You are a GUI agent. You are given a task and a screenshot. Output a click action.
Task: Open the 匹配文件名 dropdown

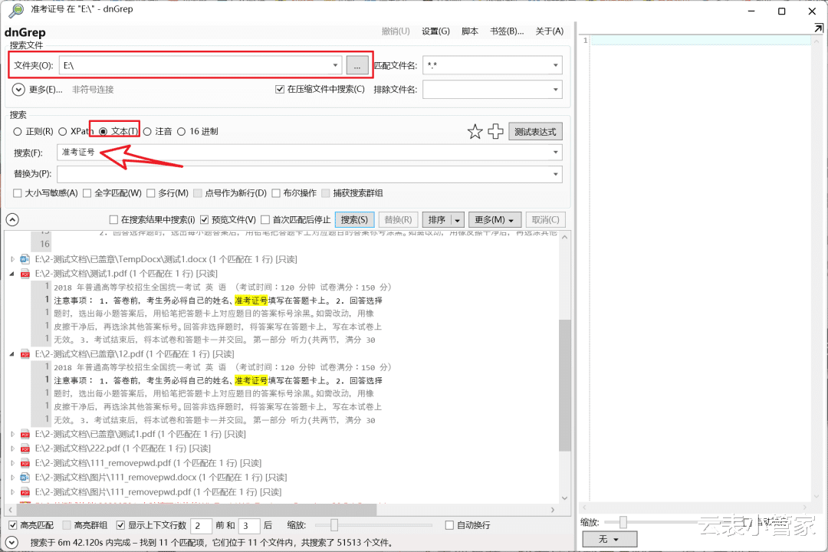point(556,65)
